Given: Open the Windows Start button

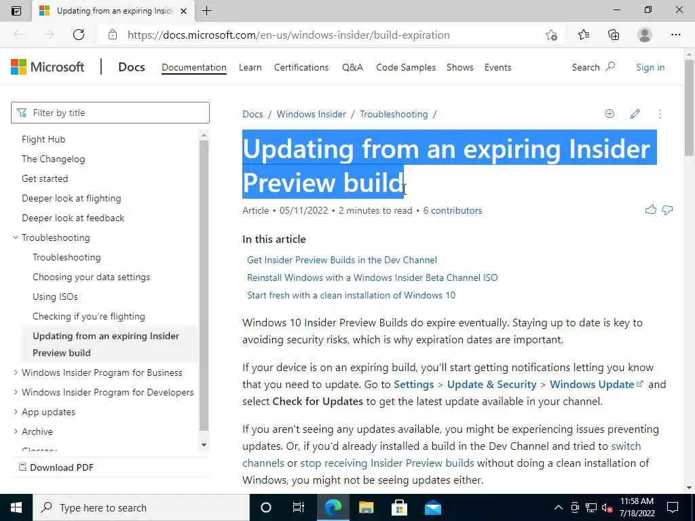Looking at the screenshot, I should [16, 507].
